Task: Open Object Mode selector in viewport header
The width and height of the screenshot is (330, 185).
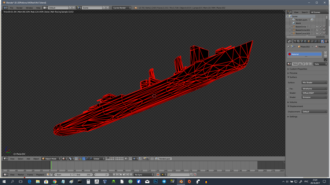Action: [51, 159]
